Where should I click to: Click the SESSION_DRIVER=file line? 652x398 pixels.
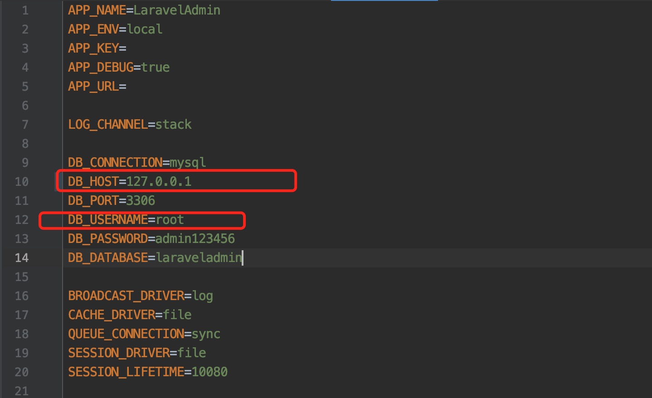(137, 353)
